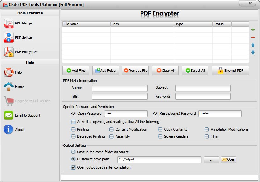The height and width of the screenshot is (182, 260).
Task: Move the file down with the blue down arrow
Action: point(253,52)
